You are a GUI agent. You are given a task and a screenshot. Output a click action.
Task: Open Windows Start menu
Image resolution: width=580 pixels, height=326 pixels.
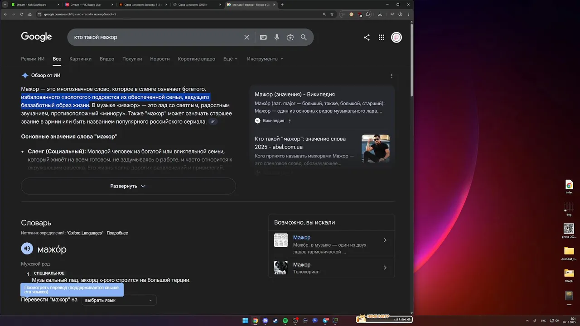point(245,321)
